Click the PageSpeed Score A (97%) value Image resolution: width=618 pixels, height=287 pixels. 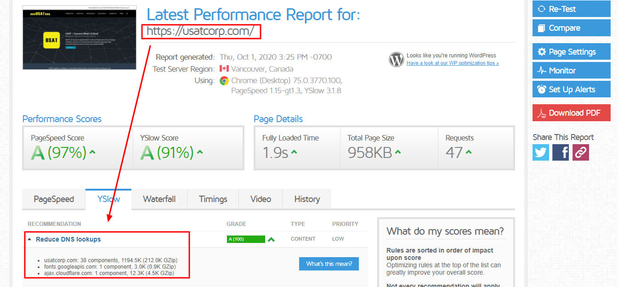pyautogui.click(x=59, y=152)
